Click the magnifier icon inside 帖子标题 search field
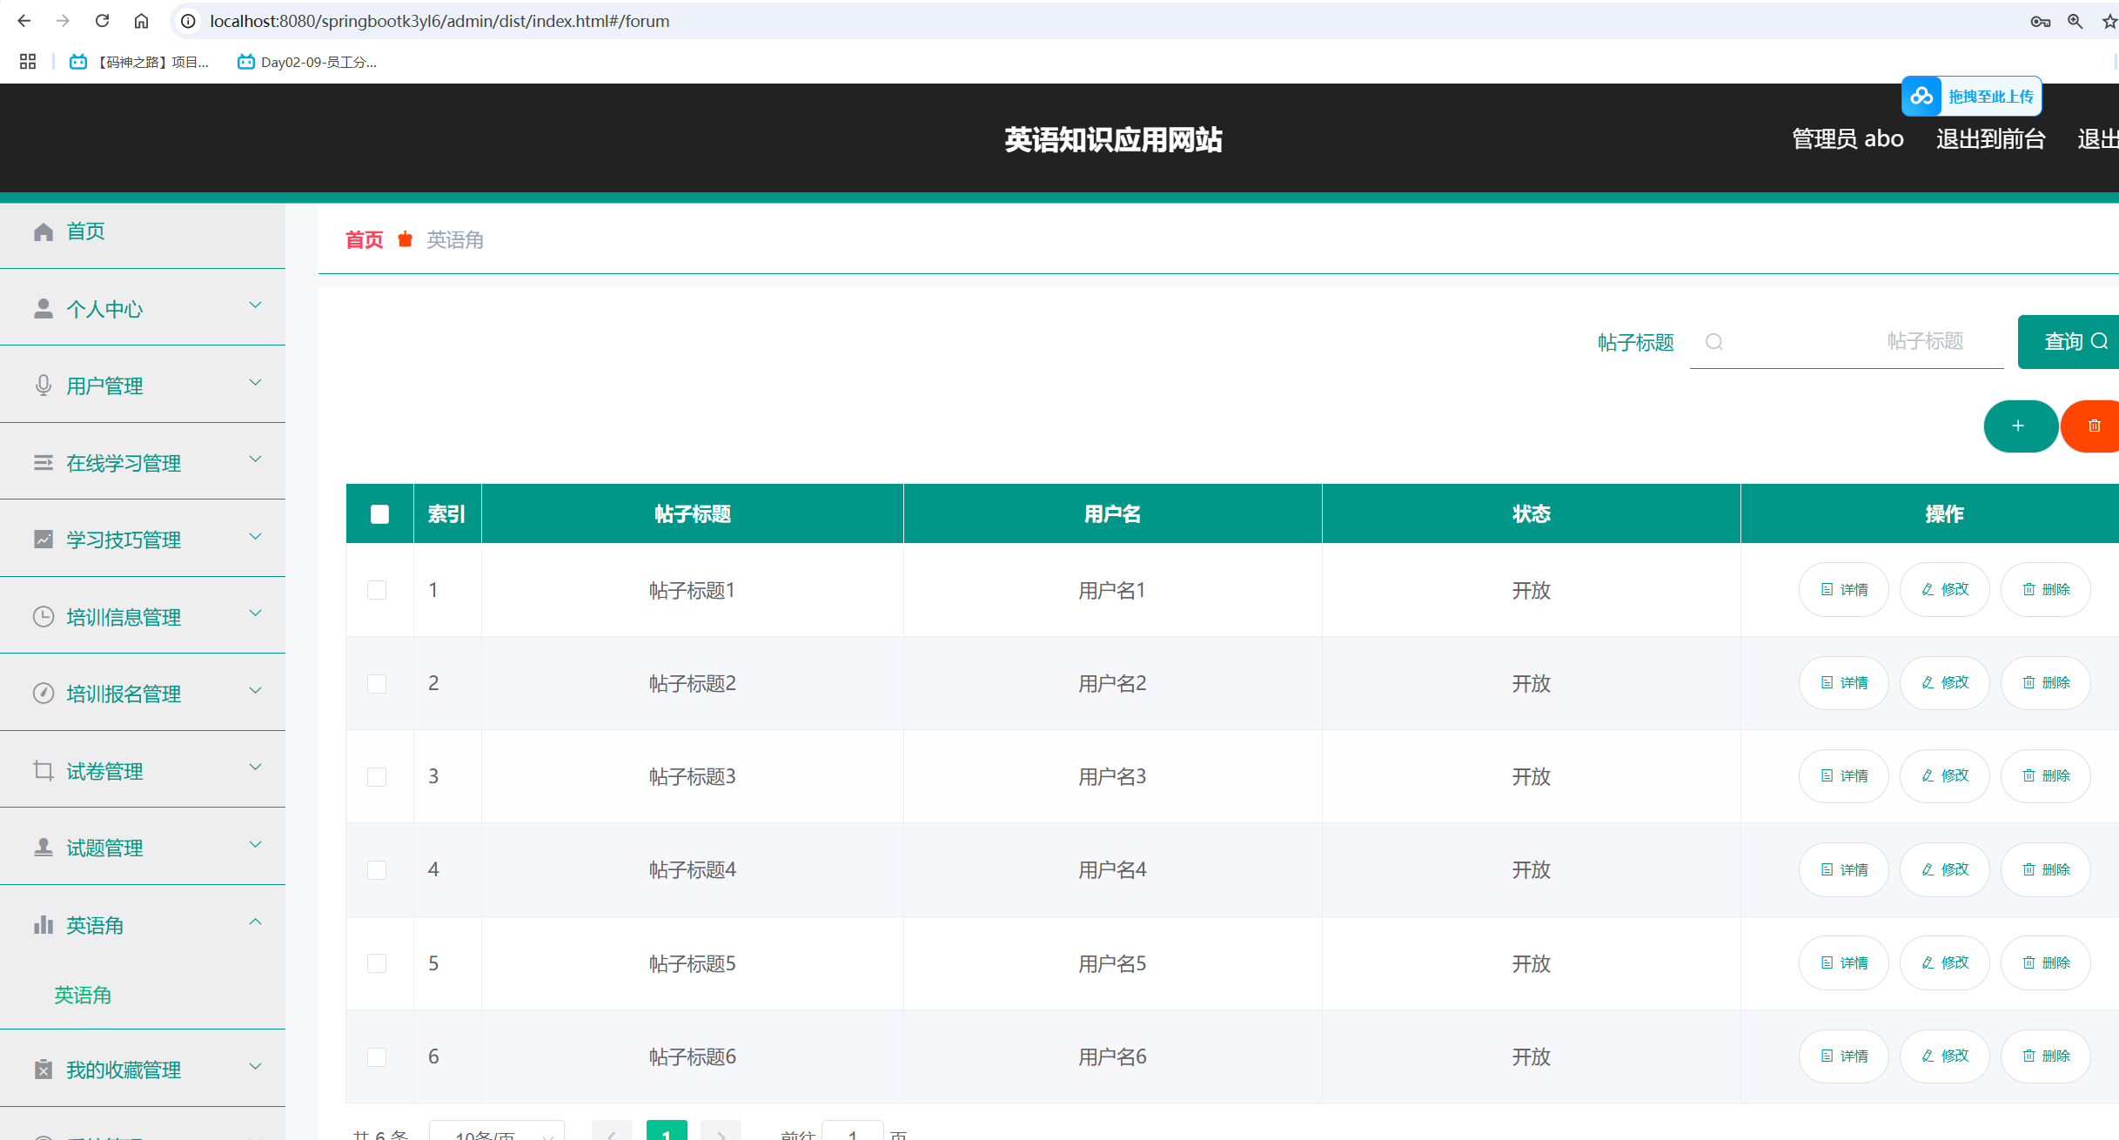This screenshot has height=1140, width=2119. (1713, 342)
